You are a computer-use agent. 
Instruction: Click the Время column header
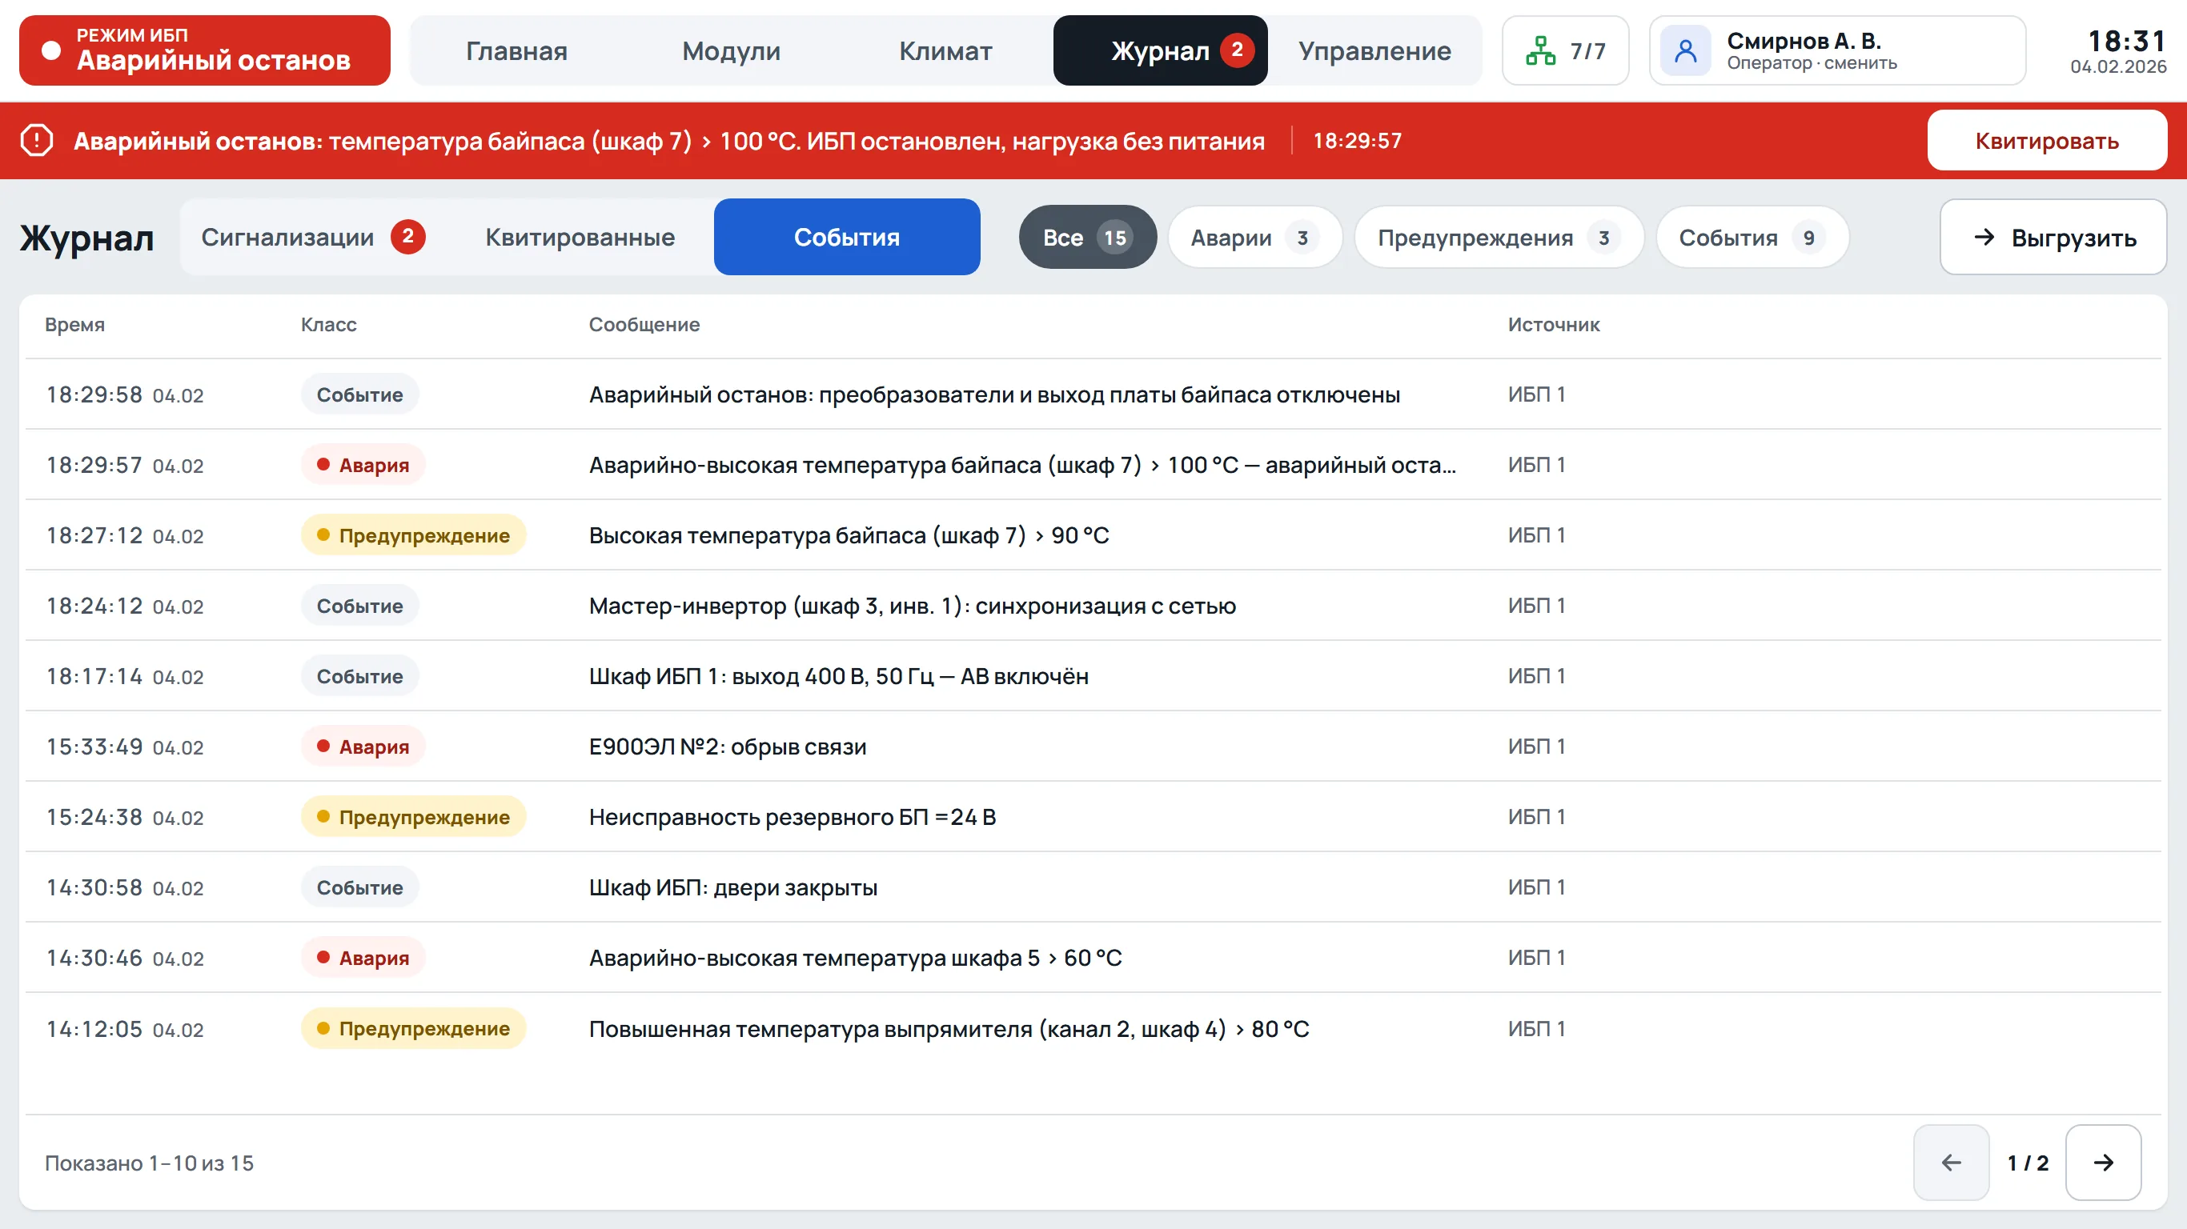click(x=74, y=324)
